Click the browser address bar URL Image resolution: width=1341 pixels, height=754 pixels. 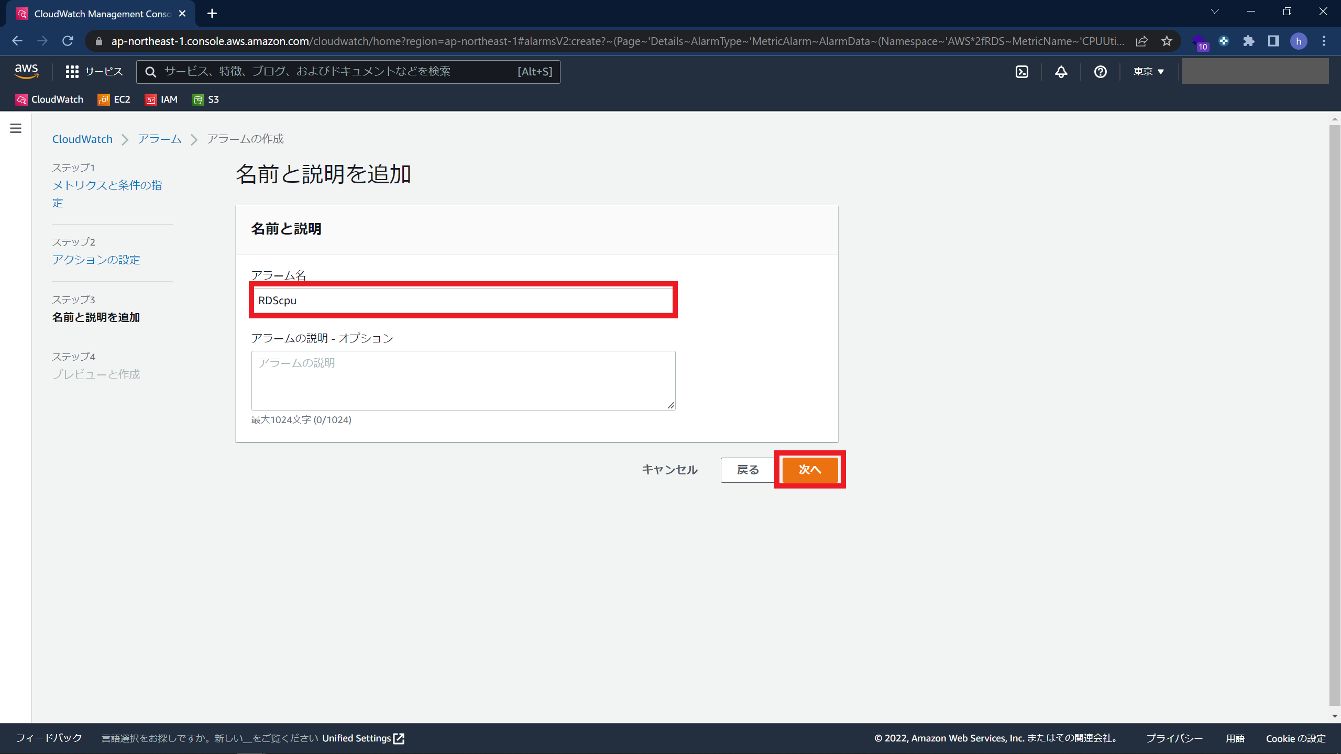click(618, 41)
